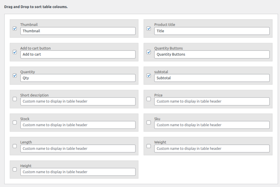Uncheck the Thumbnail column checkbox
The width and height of the screenshot is (280, 187).
(x=15, y=29)
